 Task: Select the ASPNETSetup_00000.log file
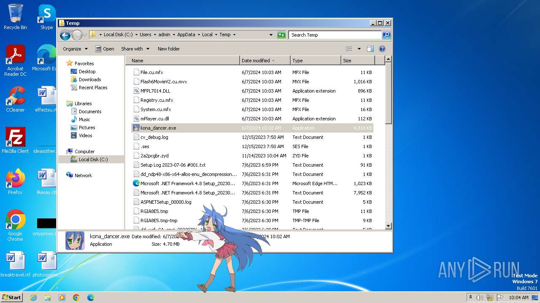point(252,202)
